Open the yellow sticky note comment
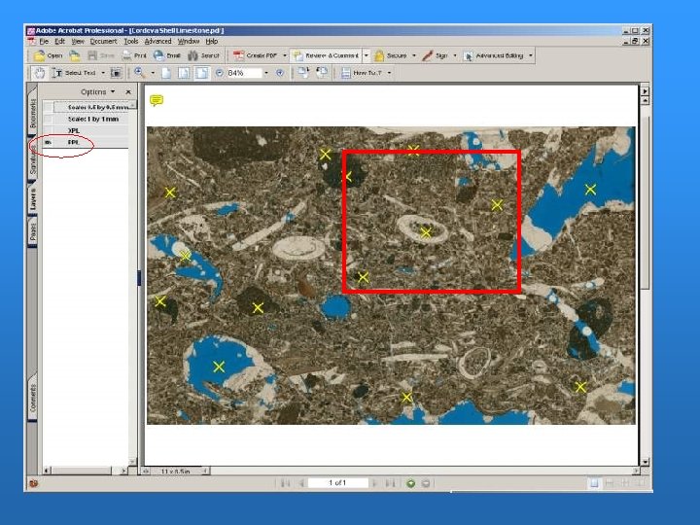The width and height of the screenshot is (700, 525). [156, 100]
